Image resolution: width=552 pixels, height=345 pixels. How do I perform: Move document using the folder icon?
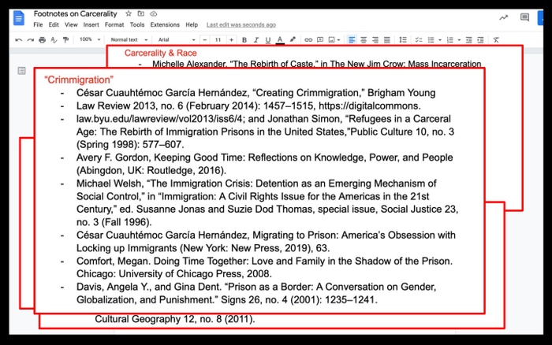click(141, 13)
